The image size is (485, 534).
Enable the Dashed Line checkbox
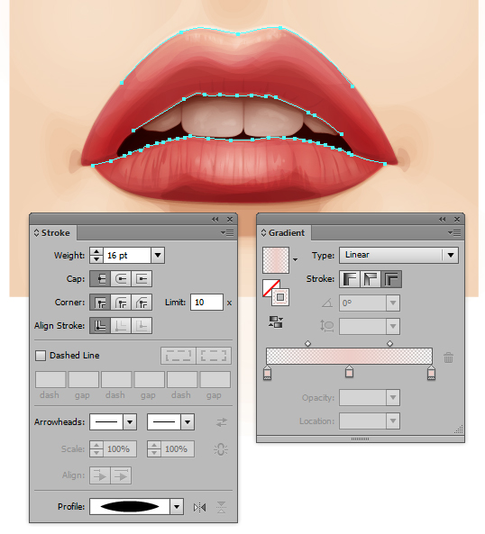point(41,356)
